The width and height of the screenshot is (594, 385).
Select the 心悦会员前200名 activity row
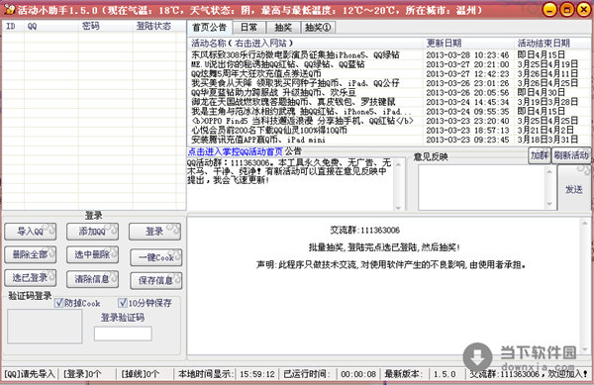point(389,131)
